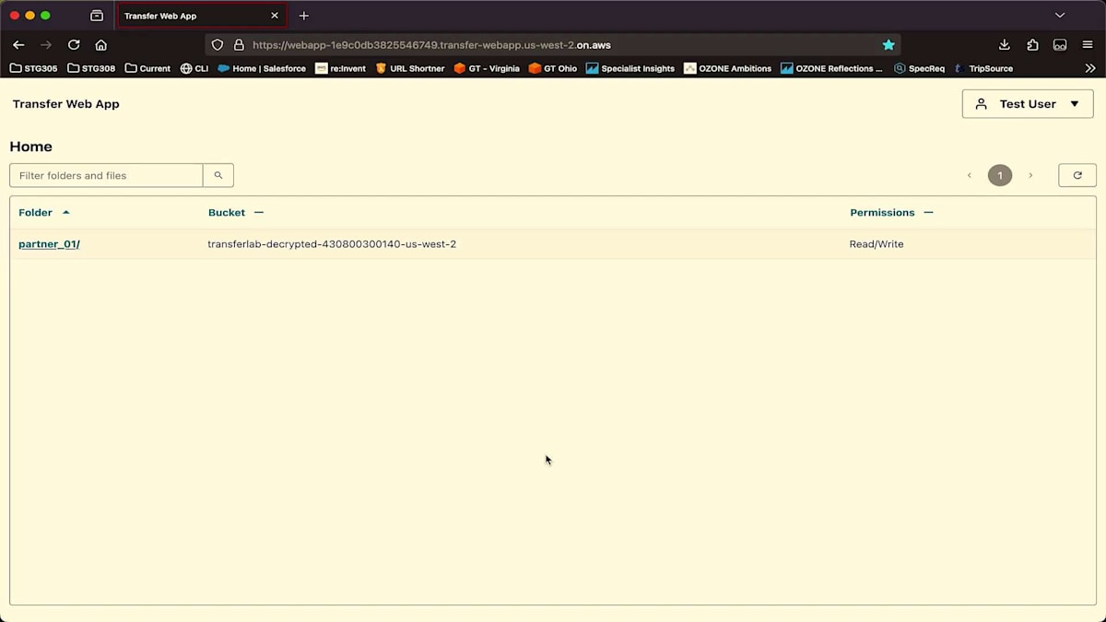Click the bookmark star in address bar
This screenshot has width=1106, height=622.
click(888, 44)
